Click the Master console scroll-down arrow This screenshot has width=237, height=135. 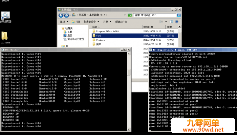coord(129,129)
